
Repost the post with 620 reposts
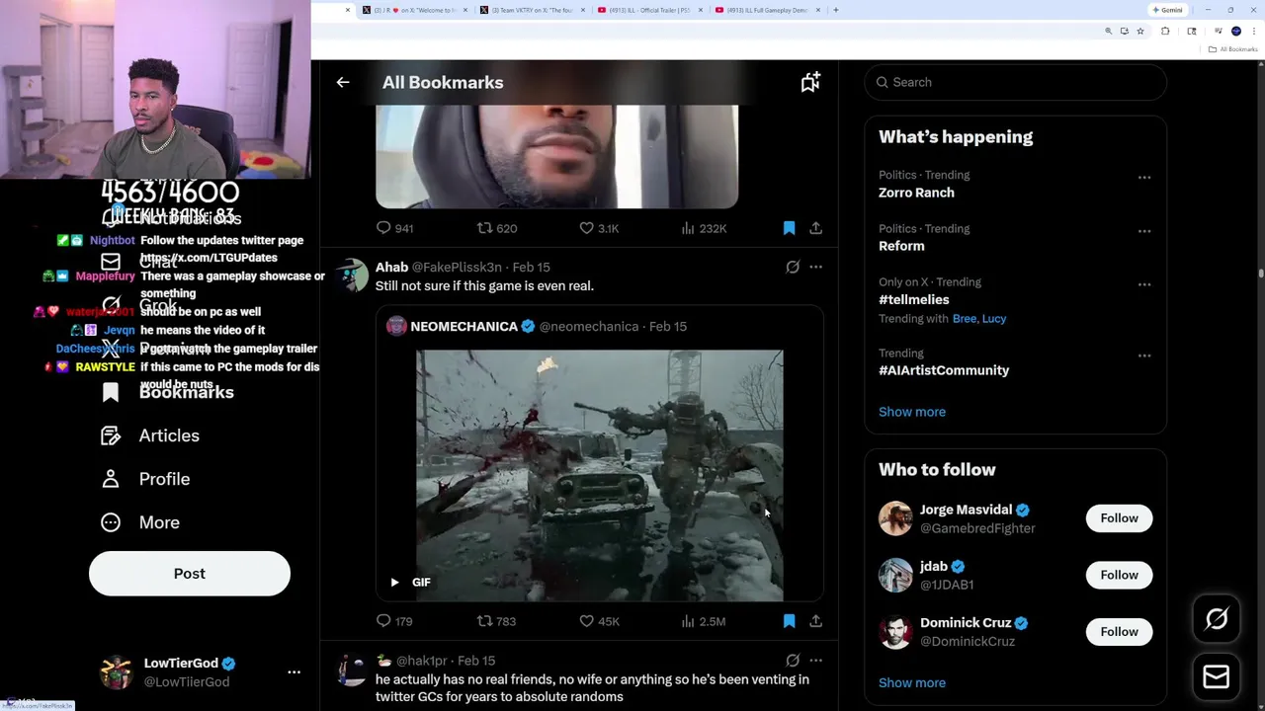497,228
